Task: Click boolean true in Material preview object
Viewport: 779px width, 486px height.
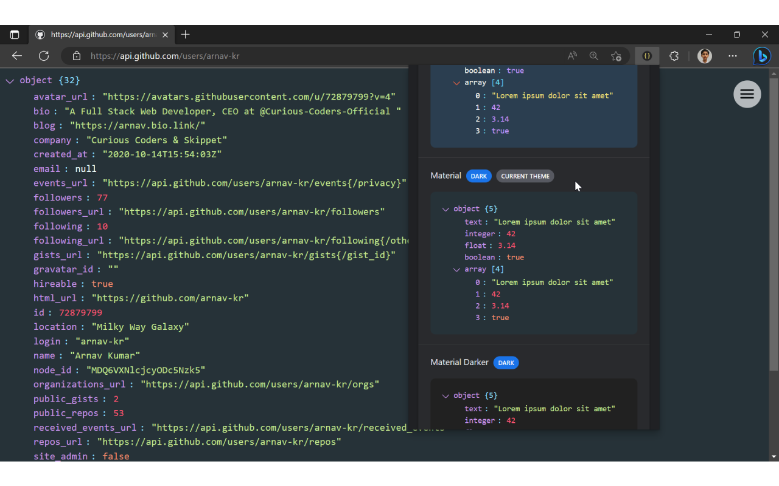Action: (x=515, y=258)
